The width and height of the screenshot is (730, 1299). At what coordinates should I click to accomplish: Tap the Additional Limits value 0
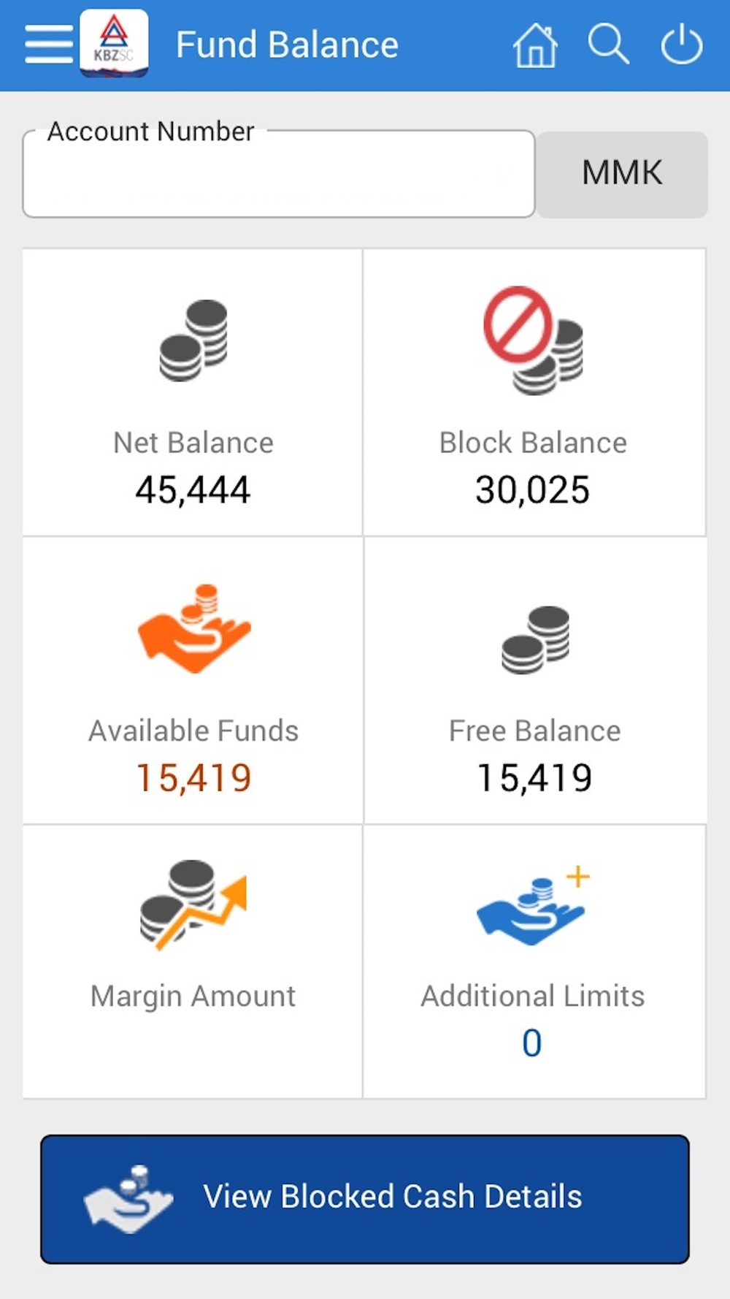click(532, 1043)
